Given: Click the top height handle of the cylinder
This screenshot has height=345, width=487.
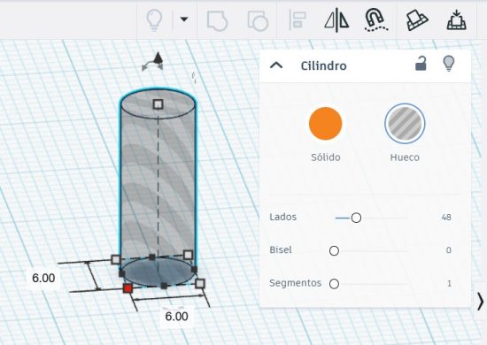Looking at the screenshot, I should coord(158,103).
